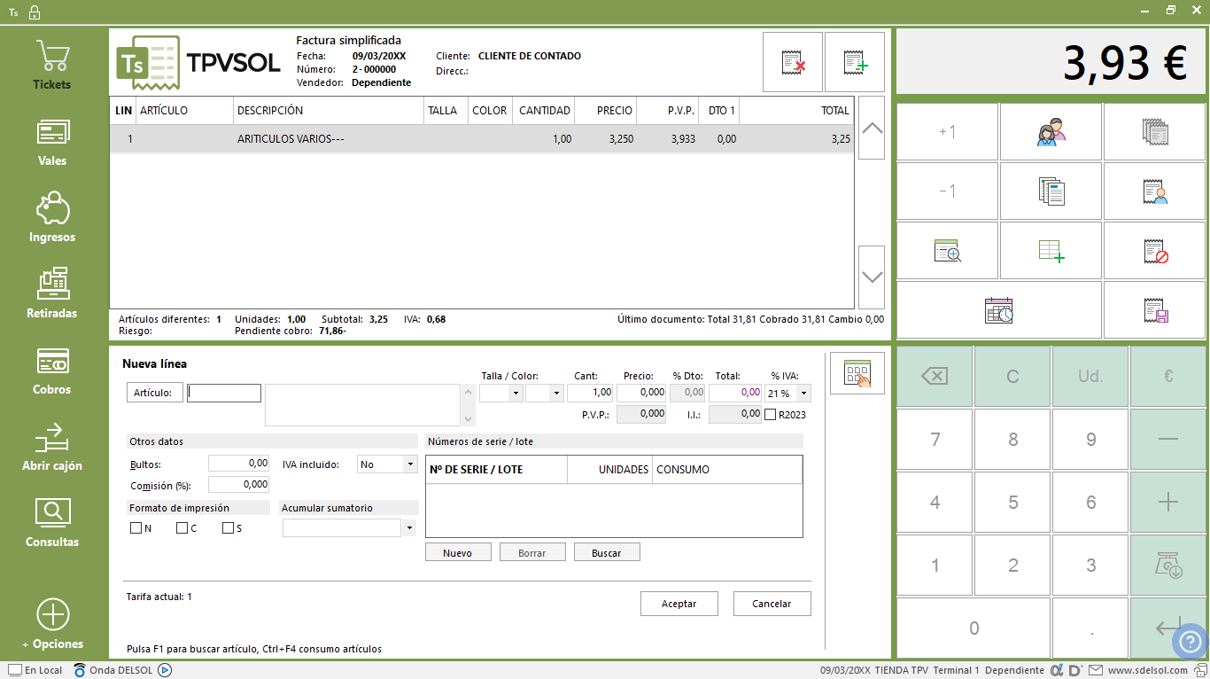The width and height of the screenshot is (1210, 679).
Task: Click the C clear key on numpad
Action: point(1012,376)
